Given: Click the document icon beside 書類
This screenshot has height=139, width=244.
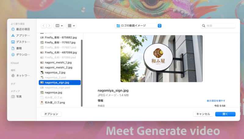Looking at the screenshot, I should pyautogui.click(x=13, y=48).
